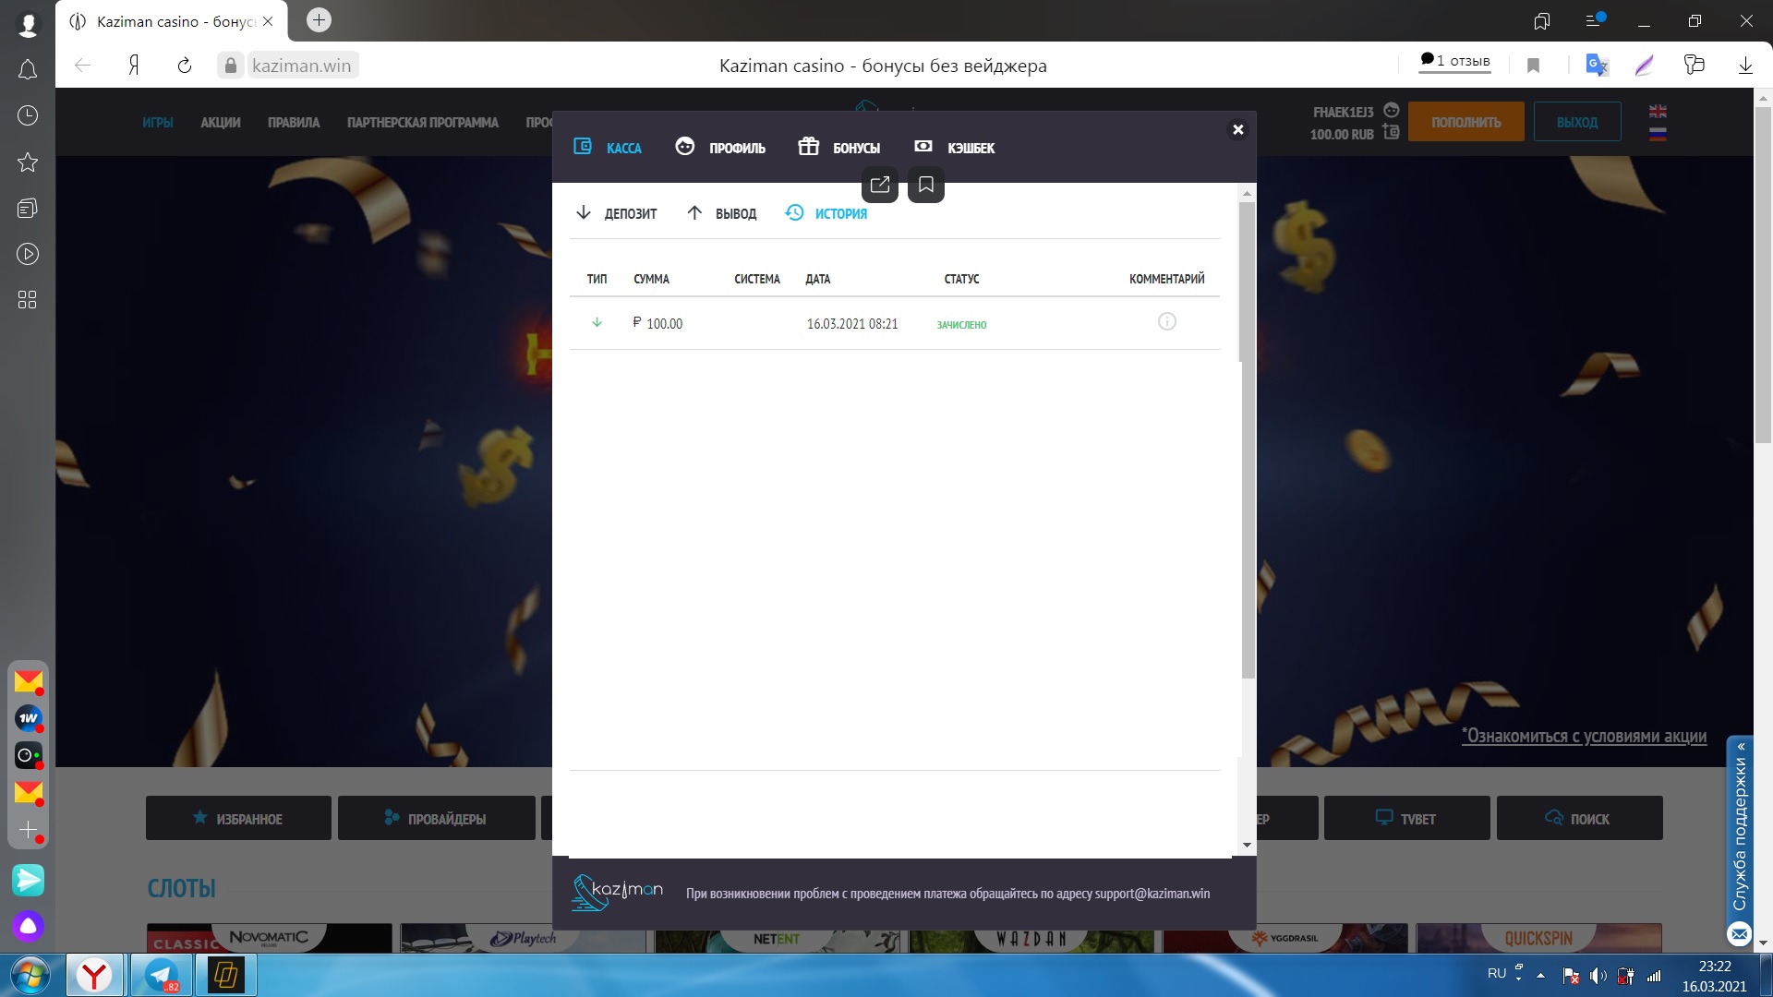Click modal scrollbar down arrow
This screenshot has width=1773, height=997.
coord(1247,845)
